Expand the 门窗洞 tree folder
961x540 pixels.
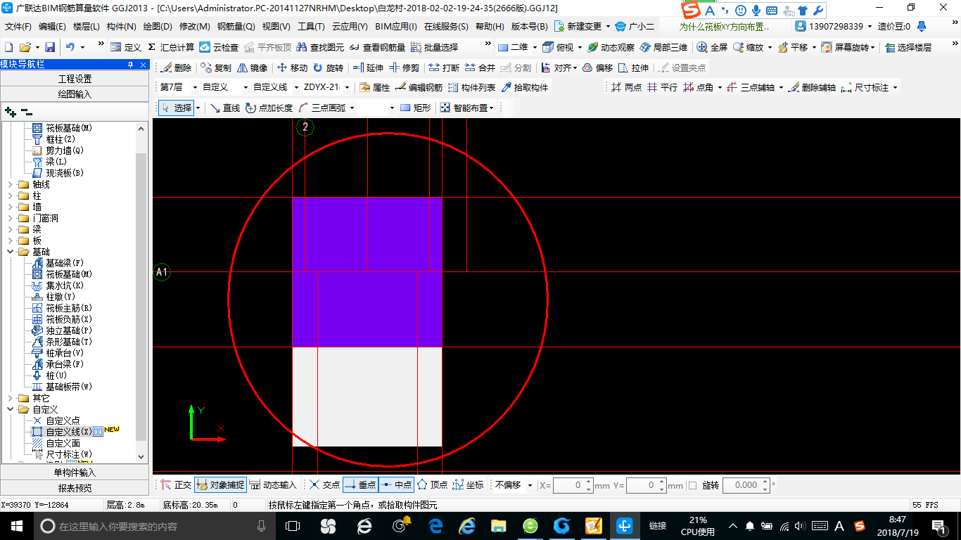point(11,218)
